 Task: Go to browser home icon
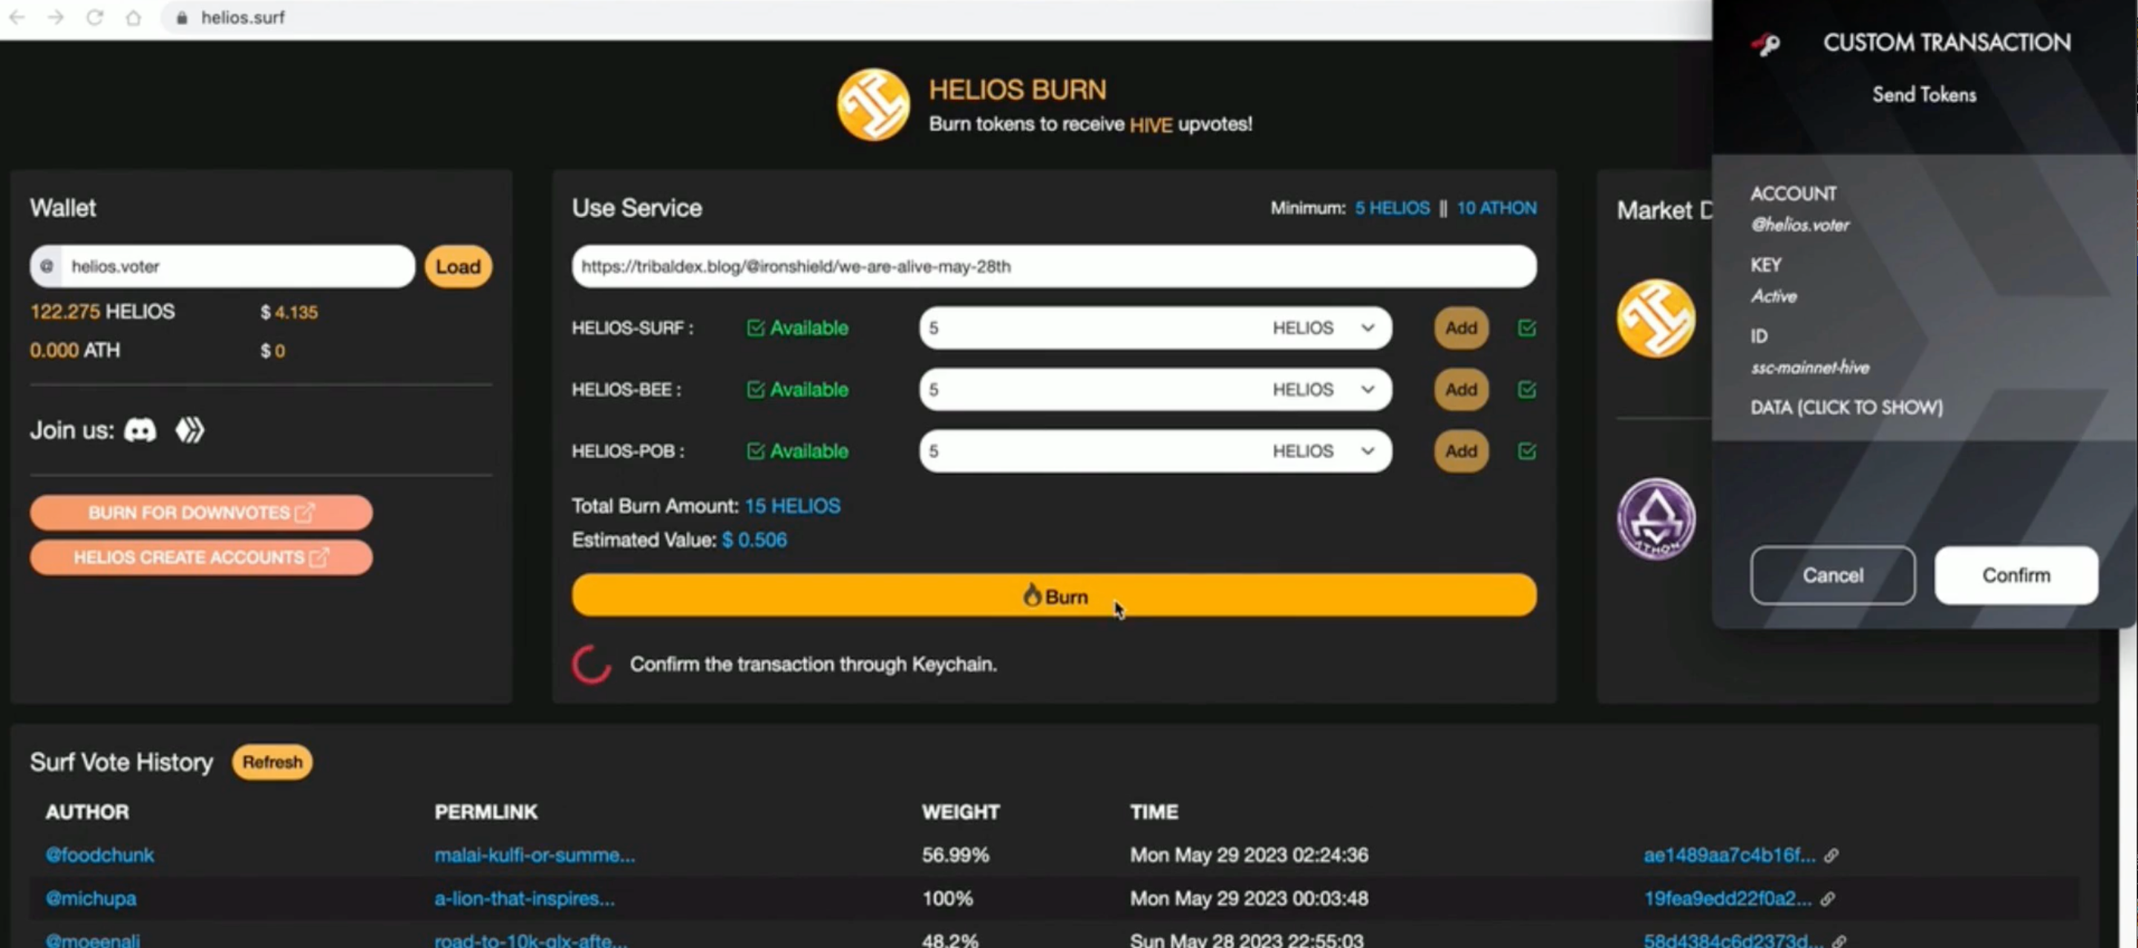point(134,17)
